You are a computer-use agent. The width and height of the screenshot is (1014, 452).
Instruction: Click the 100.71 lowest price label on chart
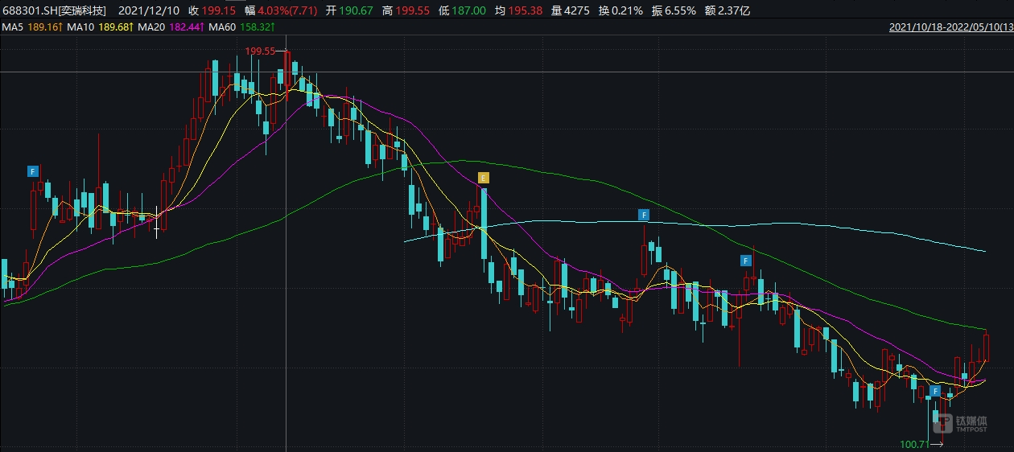tap(914, 443)
